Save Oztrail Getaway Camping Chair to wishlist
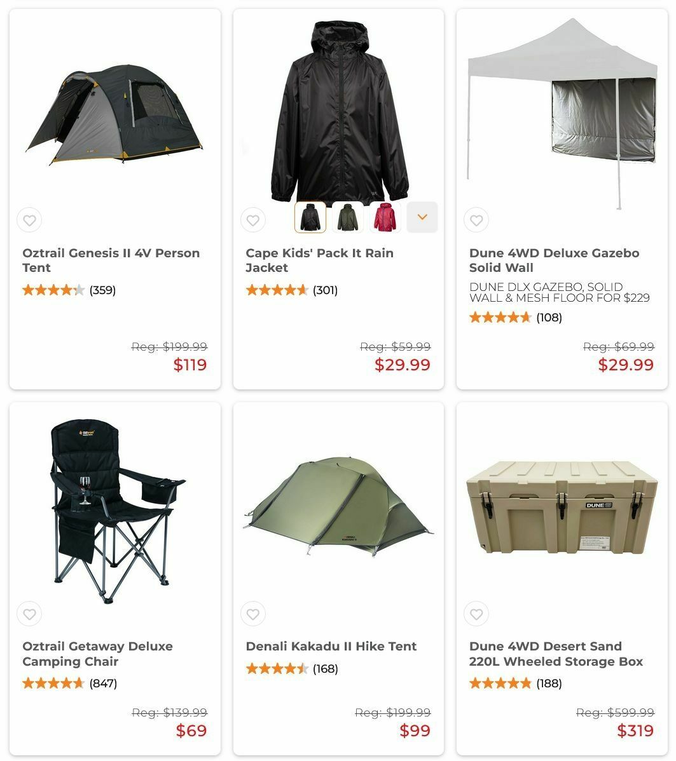The height and width of the screenshot is (761, 676). (29, 614)
